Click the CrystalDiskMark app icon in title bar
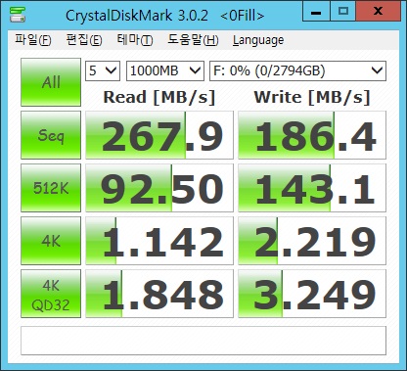Image resolution: width=407 pixels, height=371 pixels. (x=18, y=15)
